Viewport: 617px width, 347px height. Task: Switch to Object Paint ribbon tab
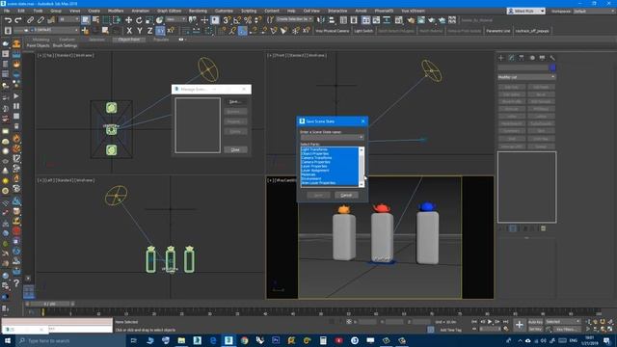click(129, 40)
